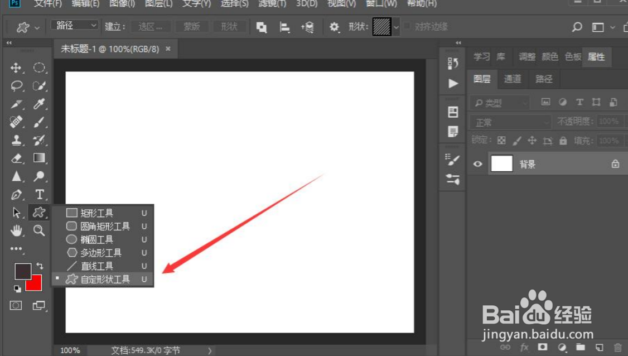Open path alignment options
628x356 pixels.
pos(285,27)
